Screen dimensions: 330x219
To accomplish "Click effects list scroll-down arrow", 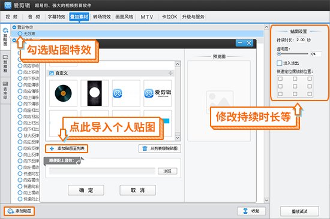I will [x=266, y=200].
